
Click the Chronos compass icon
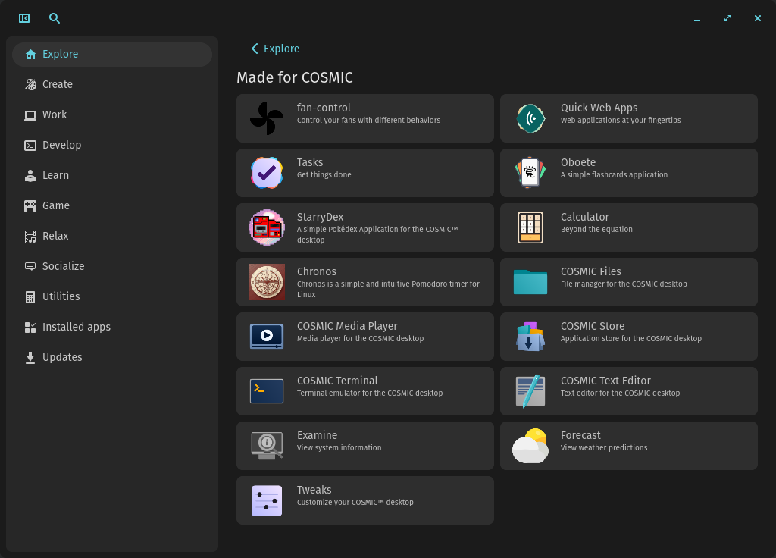[x=266, y=282]
